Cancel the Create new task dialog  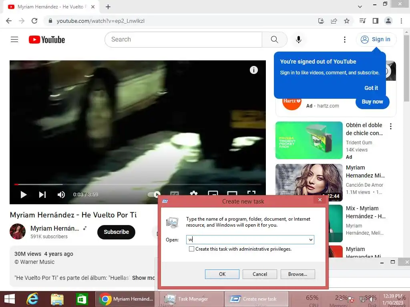(259, 274)
